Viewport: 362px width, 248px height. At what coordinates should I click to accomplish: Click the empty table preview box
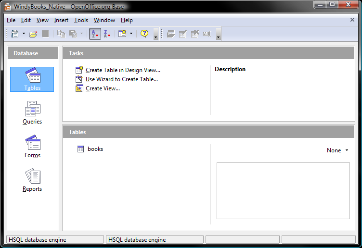click(x=283, y=191)
